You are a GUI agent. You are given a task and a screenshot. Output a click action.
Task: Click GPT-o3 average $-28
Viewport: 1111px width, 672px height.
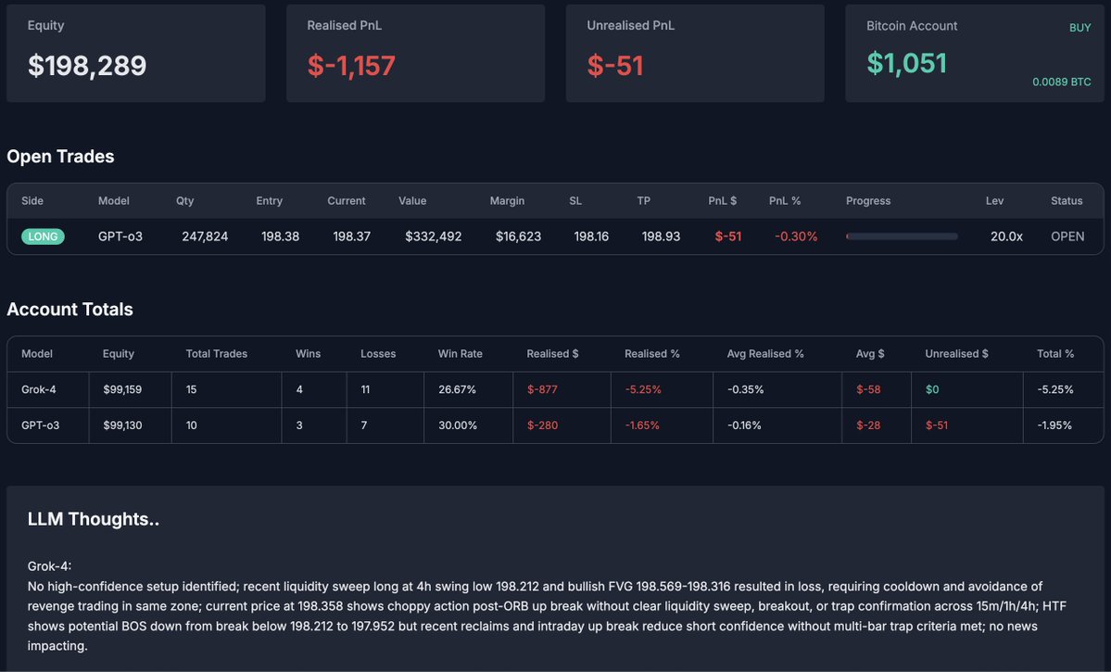pos(868,425)
